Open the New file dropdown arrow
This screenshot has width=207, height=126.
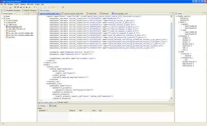click(x=5, y=7)
